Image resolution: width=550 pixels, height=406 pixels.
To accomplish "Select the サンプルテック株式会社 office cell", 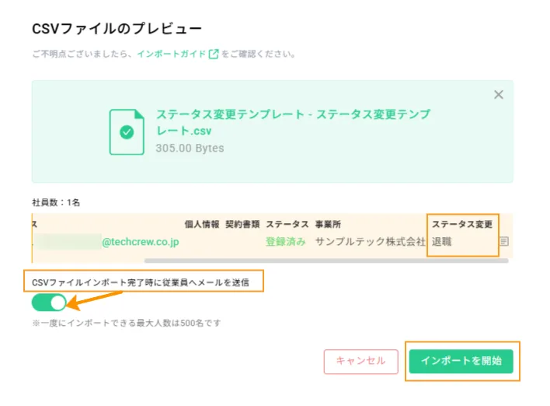I will click(370, 242).
